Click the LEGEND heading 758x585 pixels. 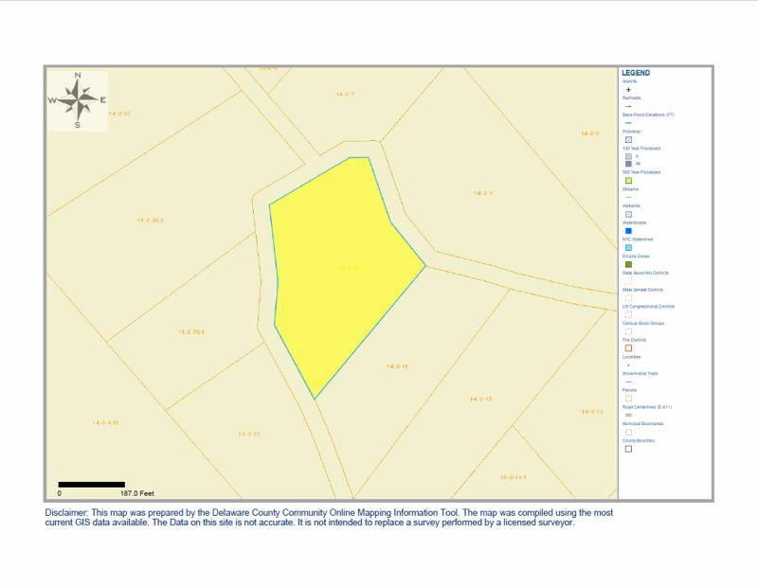coord(636,73)
